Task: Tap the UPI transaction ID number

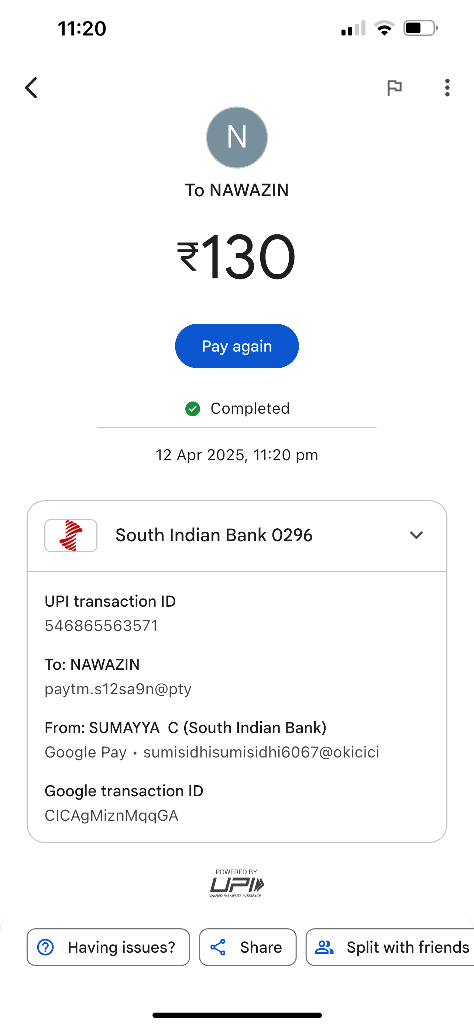Action: [x=101, y=626]
